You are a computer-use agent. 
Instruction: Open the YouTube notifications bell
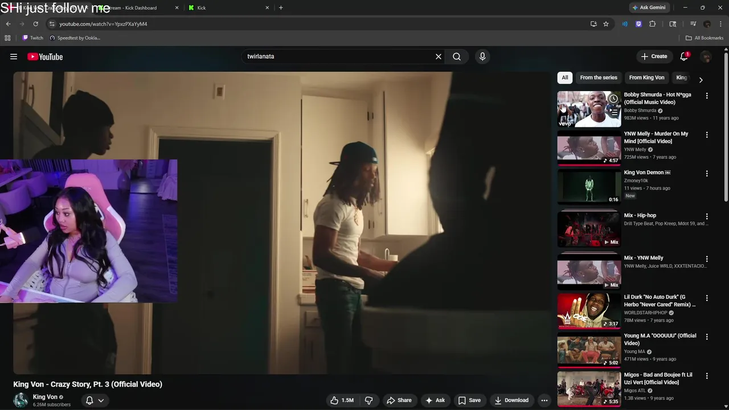[x=684, y=56]
